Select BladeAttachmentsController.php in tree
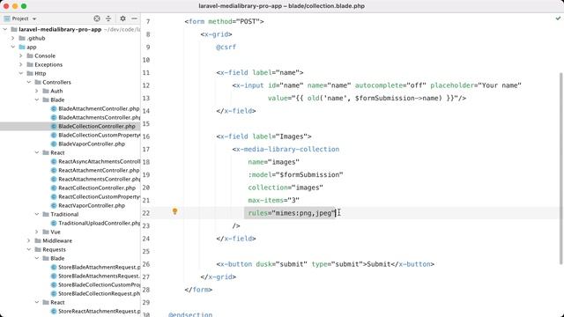 click(x=100, y=117)
